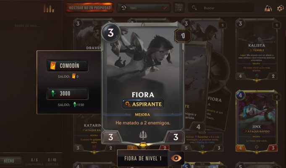Toggle Mostrar No En Propiedad filter

click(90, 8)
